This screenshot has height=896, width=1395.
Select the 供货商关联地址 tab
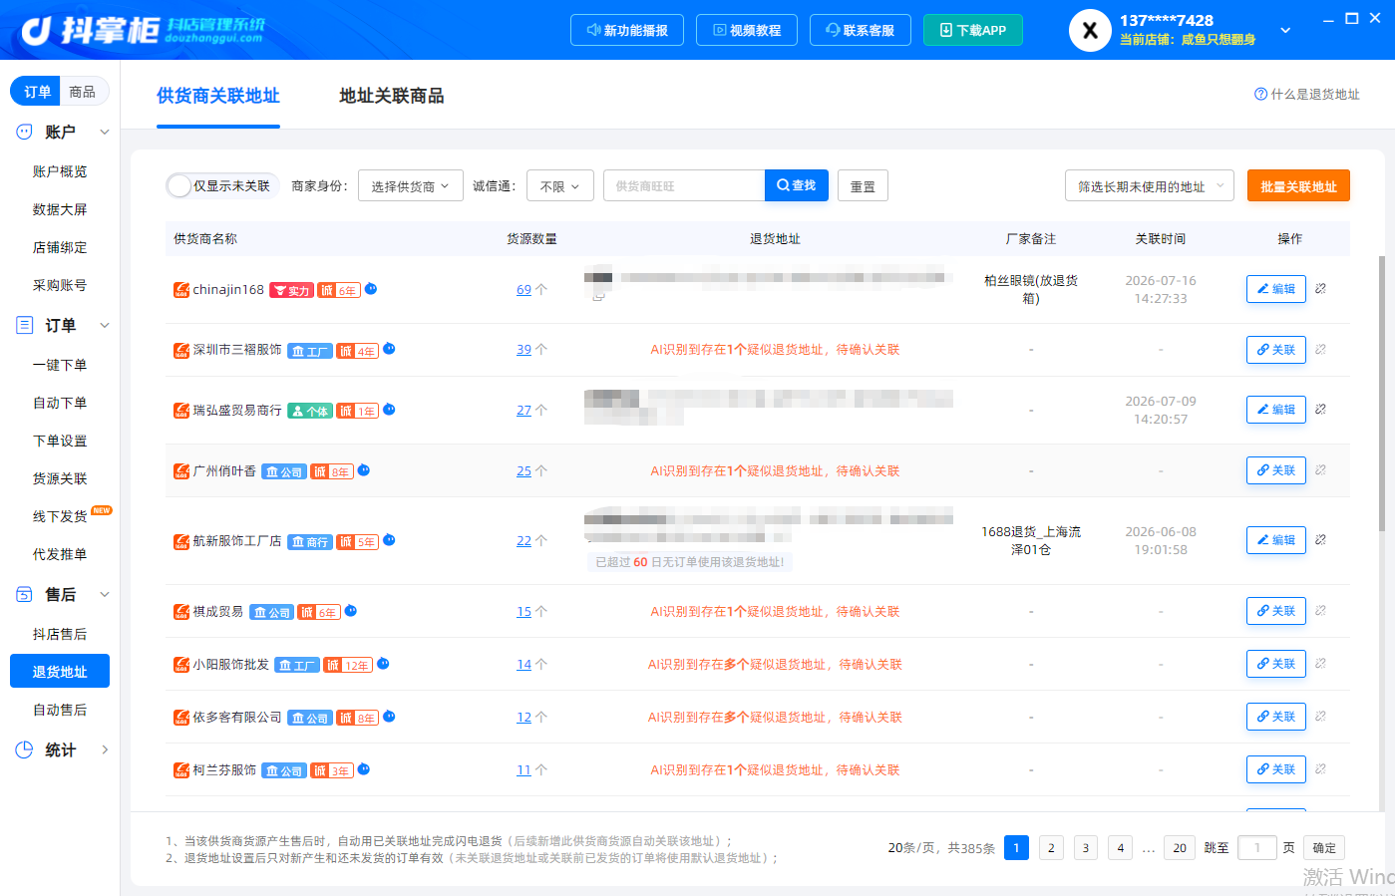click(218, 96)
